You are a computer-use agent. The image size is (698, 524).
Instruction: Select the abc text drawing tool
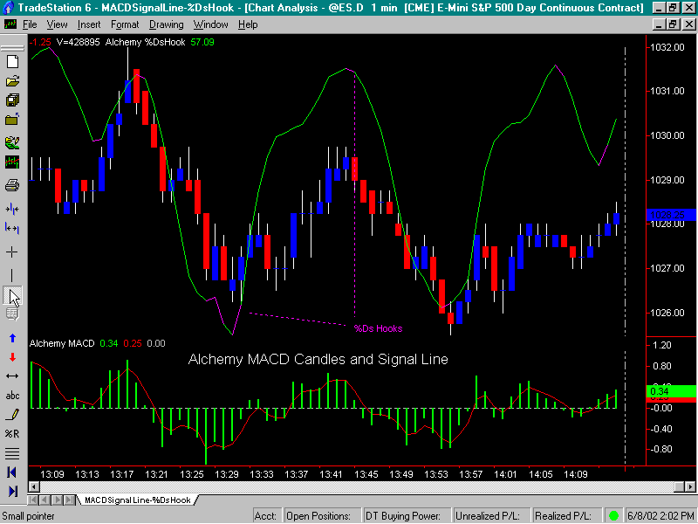point(12,396)
